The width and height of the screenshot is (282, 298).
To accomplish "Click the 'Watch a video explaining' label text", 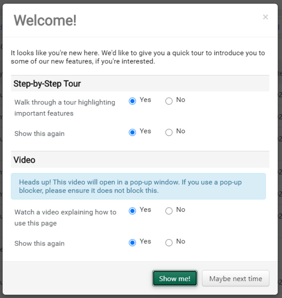I will pyautogui.click(x=65, y=218).
